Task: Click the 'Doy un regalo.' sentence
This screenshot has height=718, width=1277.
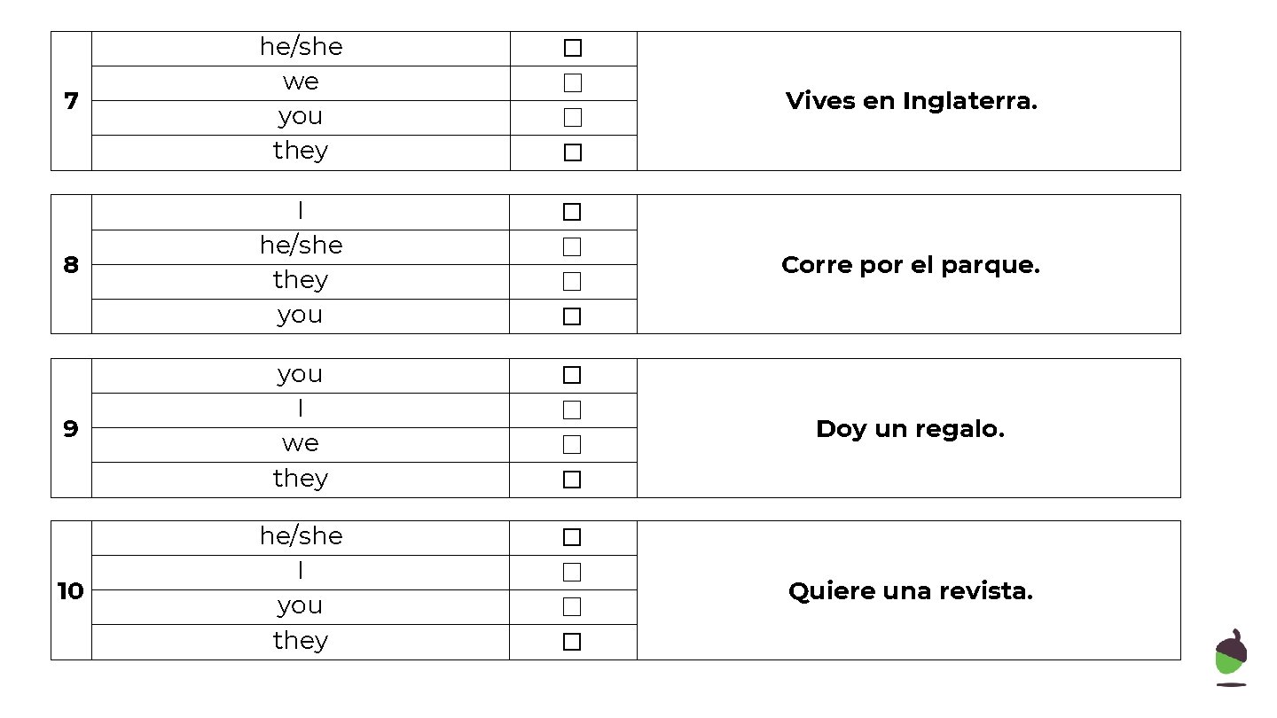Action: point(910,429)
